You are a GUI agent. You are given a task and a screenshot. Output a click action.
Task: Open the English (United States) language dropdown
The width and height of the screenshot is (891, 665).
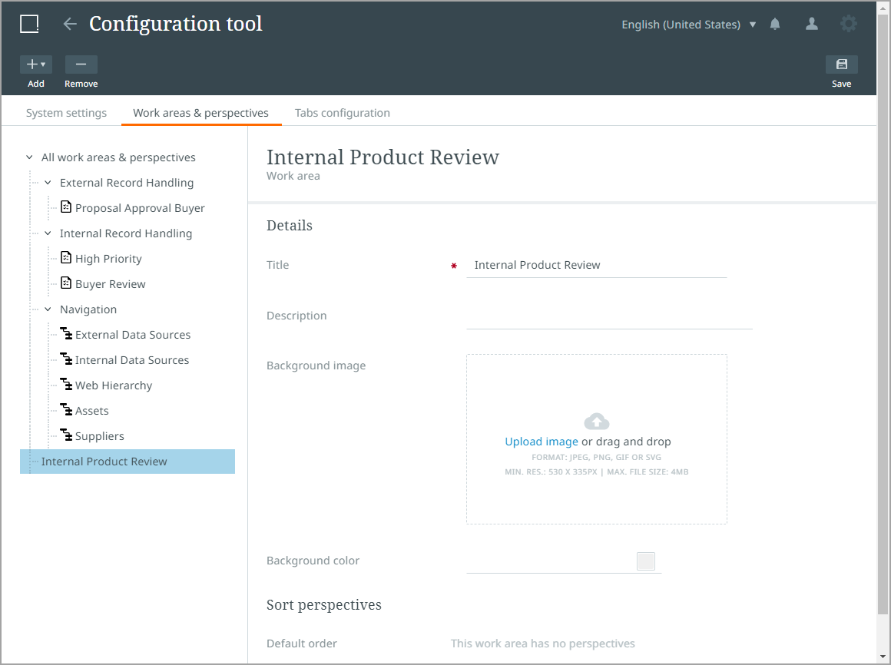click(688, 25)
